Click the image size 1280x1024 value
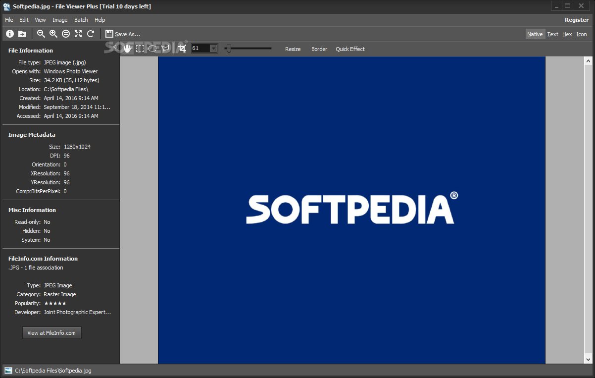The width and height of the screenshot is (595, 378). click(77, 147)
